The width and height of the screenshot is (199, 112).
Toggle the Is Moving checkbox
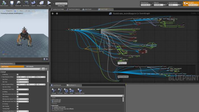coord(18,74)
